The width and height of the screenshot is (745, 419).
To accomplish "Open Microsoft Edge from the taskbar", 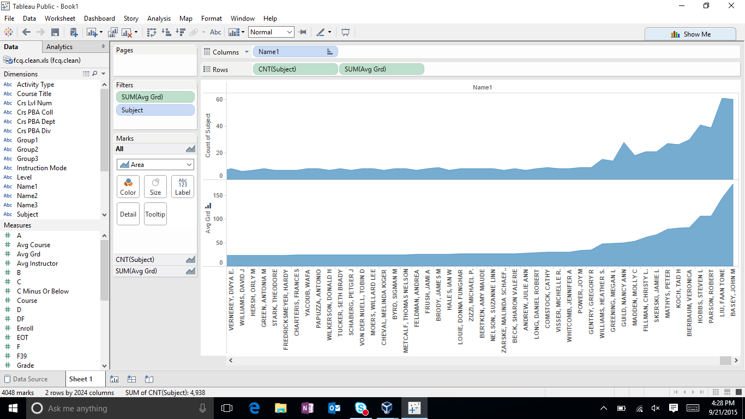I will (x=254, y=408).
